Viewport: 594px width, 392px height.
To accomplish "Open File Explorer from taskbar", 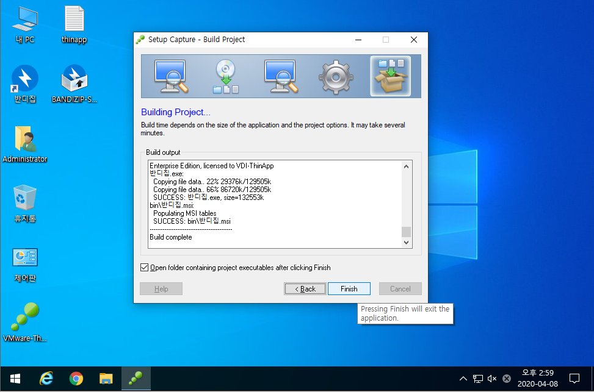I will pyautogui.click(x=106, y=379).
